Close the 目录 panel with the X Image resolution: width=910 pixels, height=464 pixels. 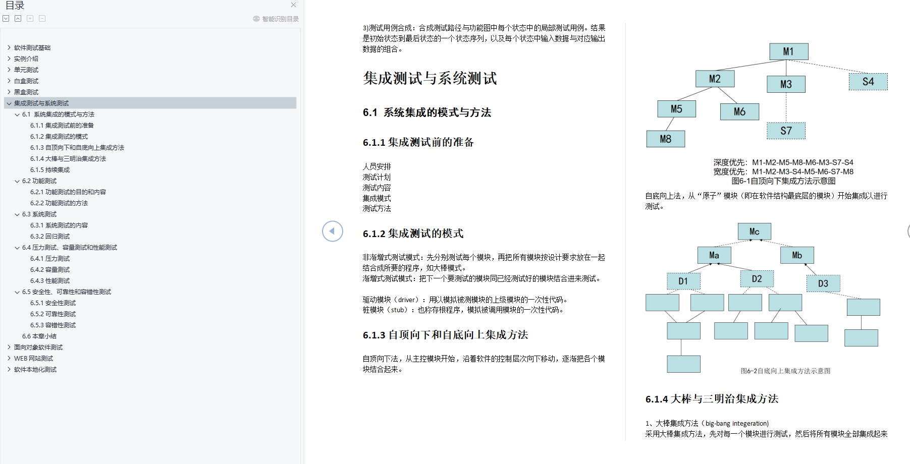[293, 5]
